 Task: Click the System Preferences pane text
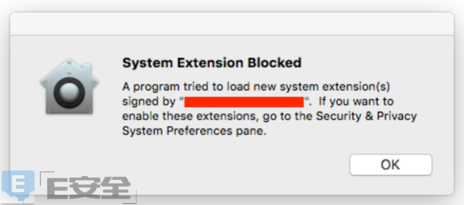195,131
